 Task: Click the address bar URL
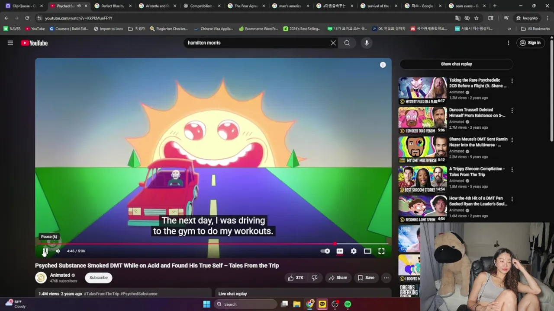[x=78, y=18]
